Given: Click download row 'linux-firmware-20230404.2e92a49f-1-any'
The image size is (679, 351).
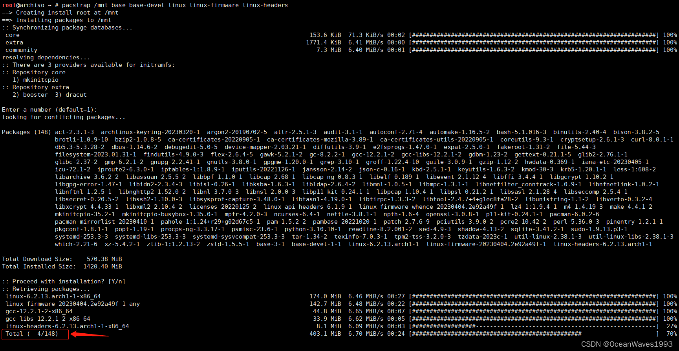Looking at the screenshot, I should tap(73, 304).
